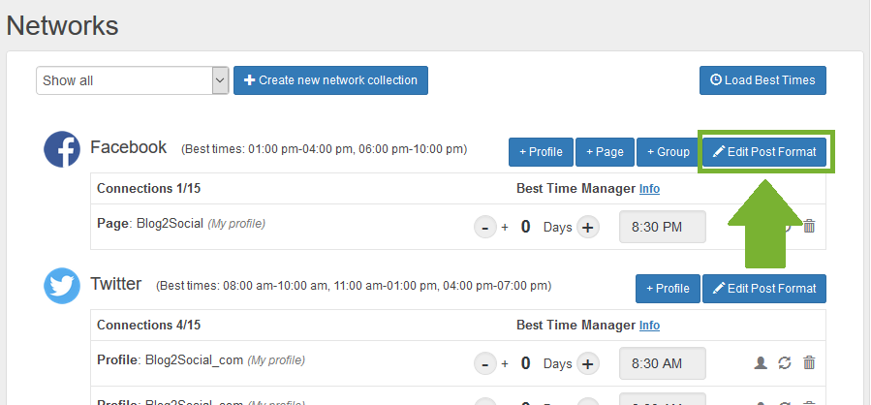Click the 8:30 AM time field
This screenshot has height=405, width=871.
pos(662,363)
